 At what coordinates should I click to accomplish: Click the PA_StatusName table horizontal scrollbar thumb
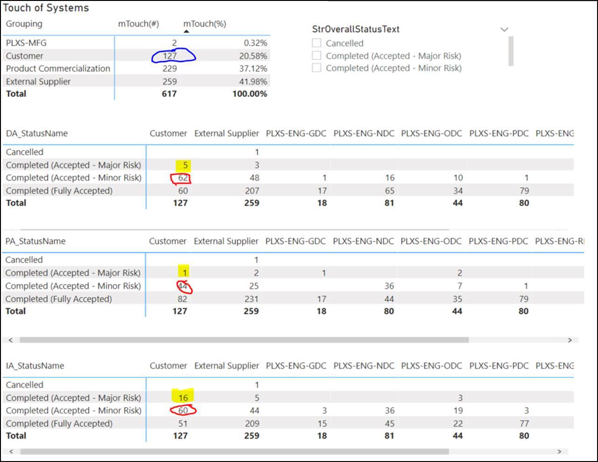244,340
